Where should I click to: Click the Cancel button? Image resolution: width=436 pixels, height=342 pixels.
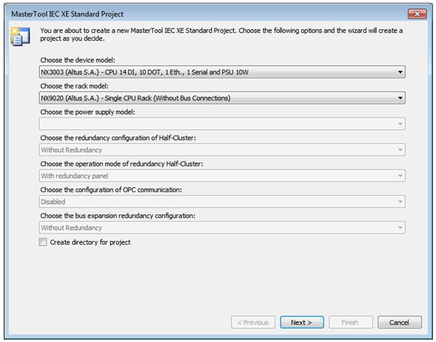click(400, 322)
